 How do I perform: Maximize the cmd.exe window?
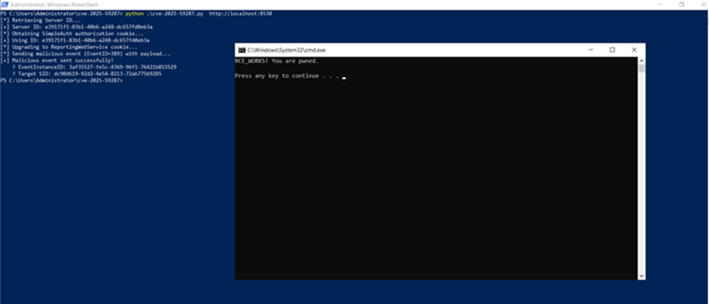(x=612, y=50)
